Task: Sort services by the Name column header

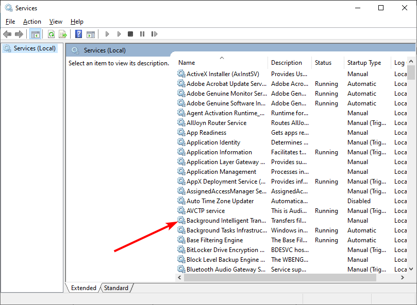Action: coord(222,63)
